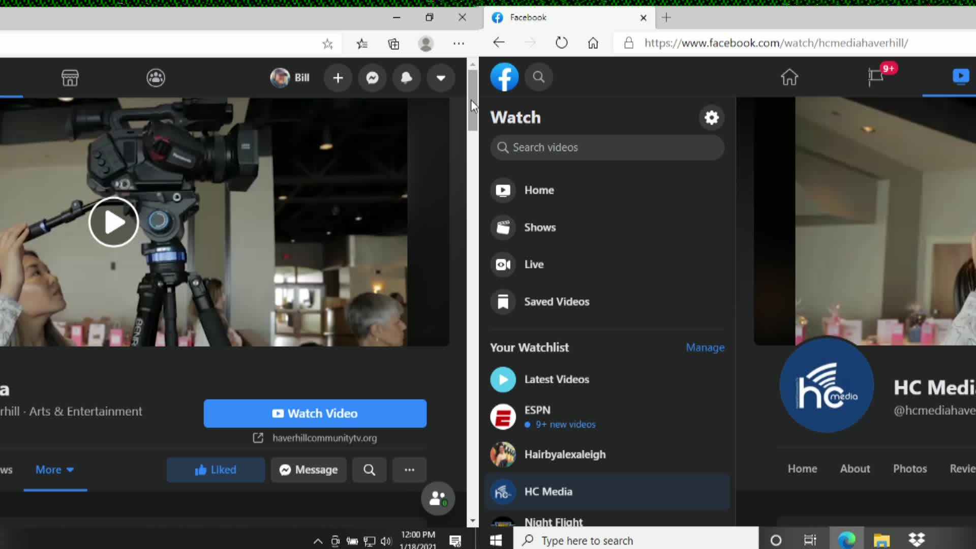Open browser profile avatar in left window
The width and height of the screenshot is (976, 549).
(425, 44)
